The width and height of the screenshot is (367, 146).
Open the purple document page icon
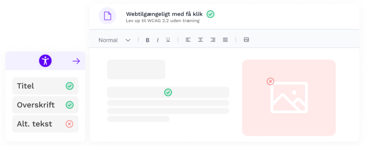coord(107,16)
